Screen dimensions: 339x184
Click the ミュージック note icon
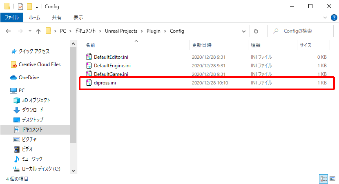(x=17, y=159)
